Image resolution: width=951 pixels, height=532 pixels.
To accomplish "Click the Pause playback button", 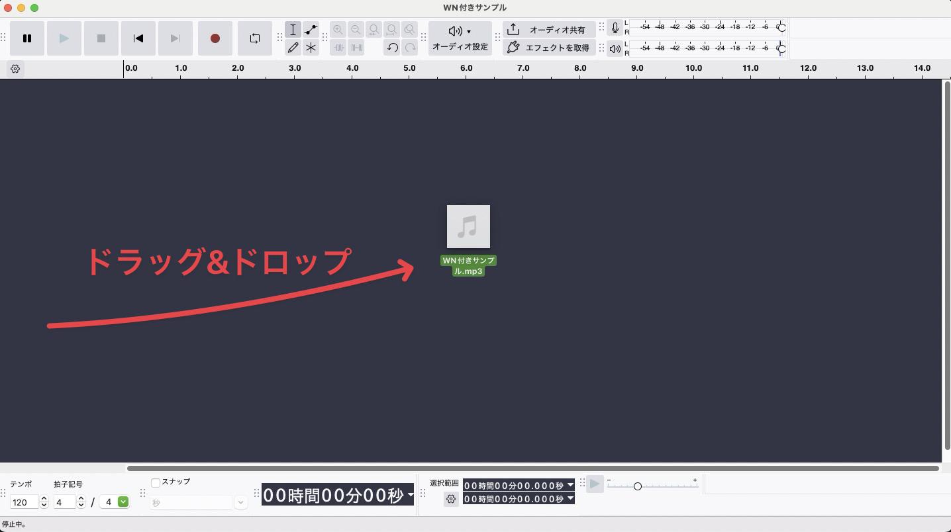I will point(27,38).
